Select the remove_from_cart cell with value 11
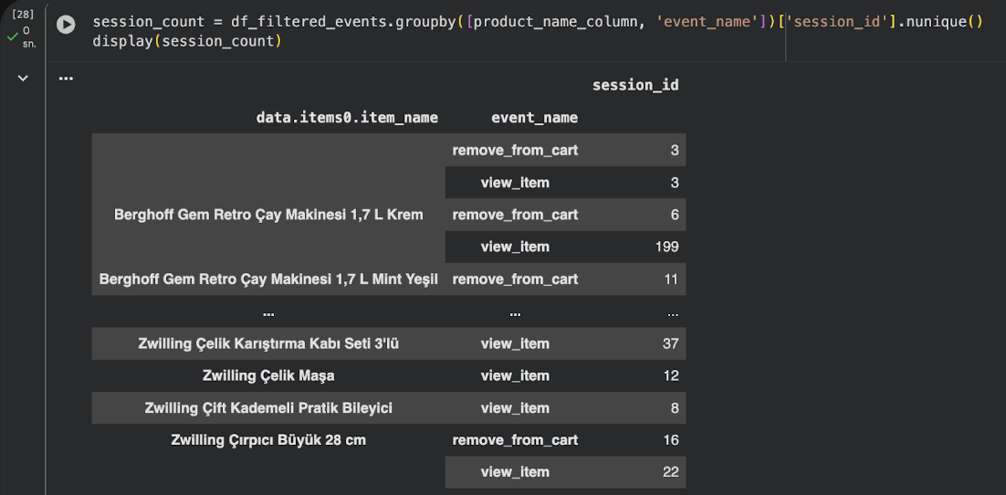The width and height of the screenshot is (1006, 495). [x=515, y=279]
